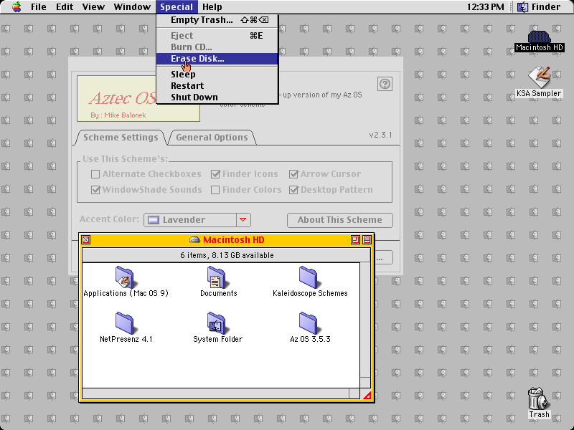The width and height of the screenshot is (574, 430).
Task: Toggle the Finder Icons checkbox
Action: [215, 174]
